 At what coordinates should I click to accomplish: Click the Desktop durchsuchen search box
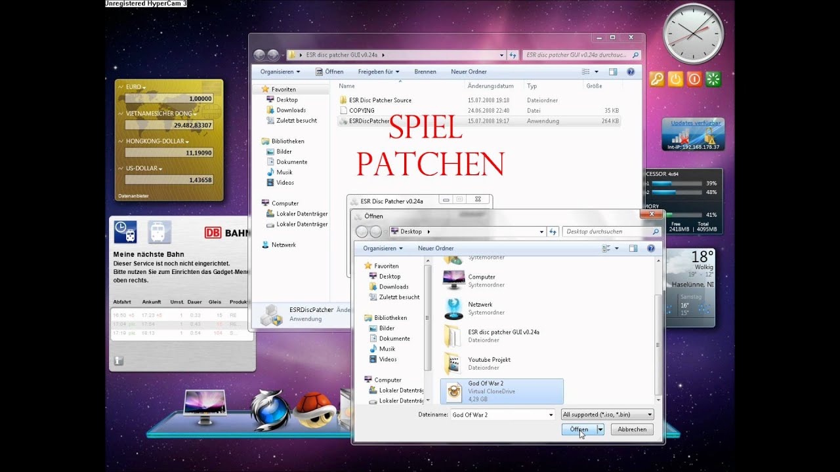(x=612, y=231)
